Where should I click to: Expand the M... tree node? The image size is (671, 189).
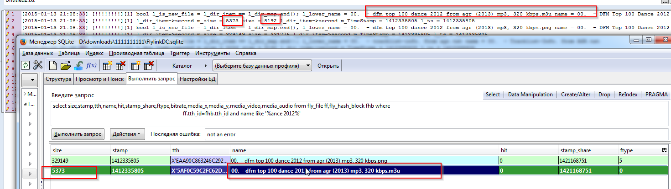(x=25, y=94)
